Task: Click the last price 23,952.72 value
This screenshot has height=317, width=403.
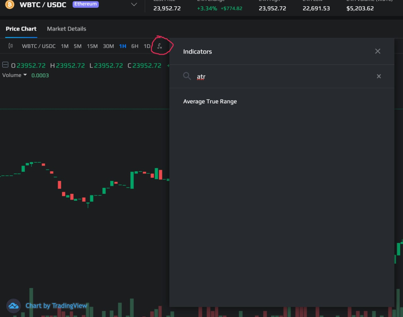Action: tap(167, 9)
